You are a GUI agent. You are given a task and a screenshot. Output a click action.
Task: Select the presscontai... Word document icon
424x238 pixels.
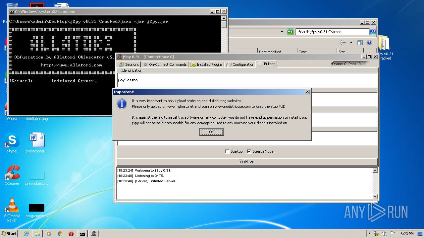(37, 143)
